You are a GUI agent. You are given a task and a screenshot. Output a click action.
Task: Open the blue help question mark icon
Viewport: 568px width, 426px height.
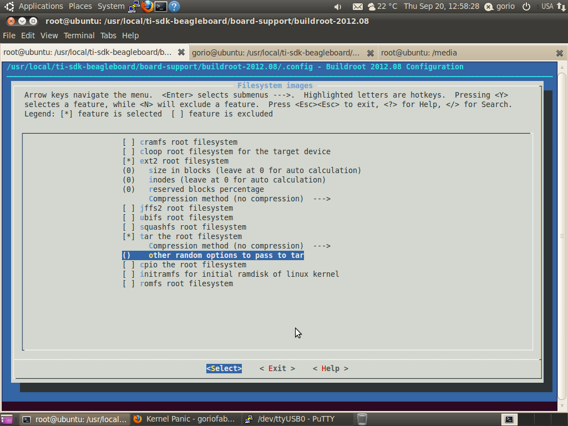point(174,6)
